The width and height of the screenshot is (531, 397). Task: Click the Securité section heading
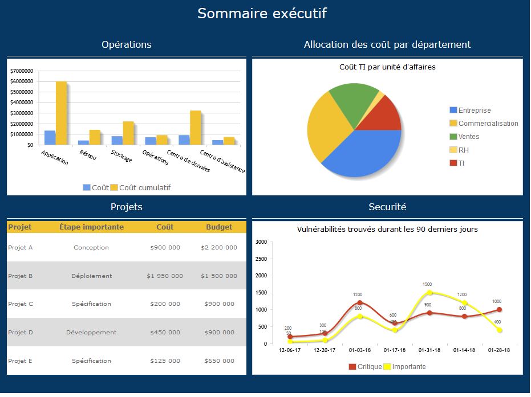coord(387,207)
